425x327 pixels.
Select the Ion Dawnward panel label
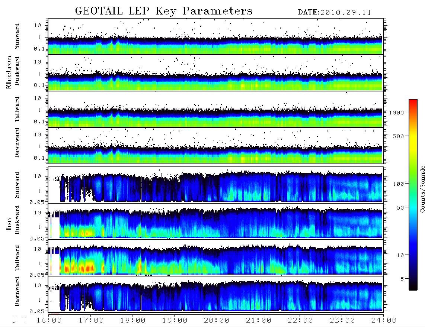[17, 291]
